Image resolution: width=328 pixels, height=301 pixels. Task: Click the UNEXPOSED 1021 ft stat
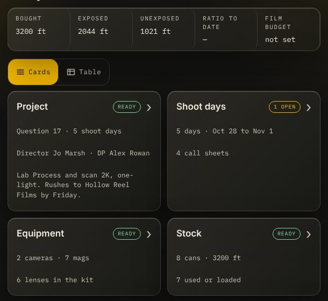click(x=163, y=29)
